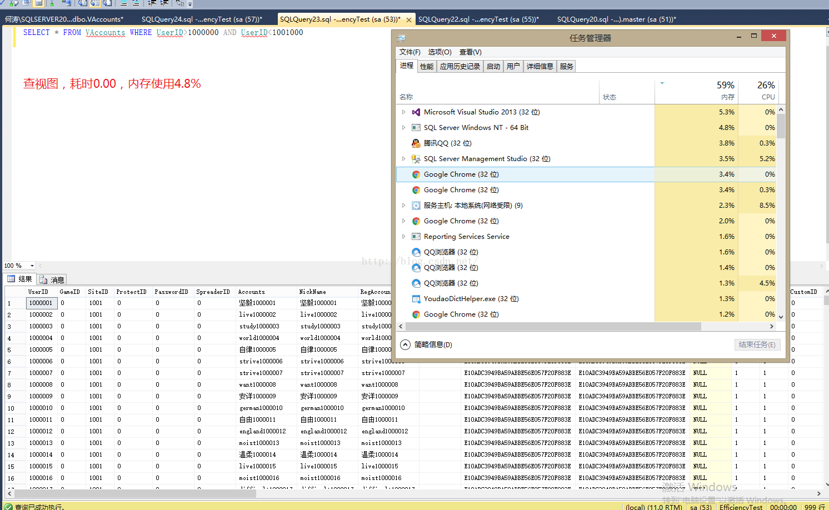Open the SQLQuery20.sql master document tab

tap(616, 19)
